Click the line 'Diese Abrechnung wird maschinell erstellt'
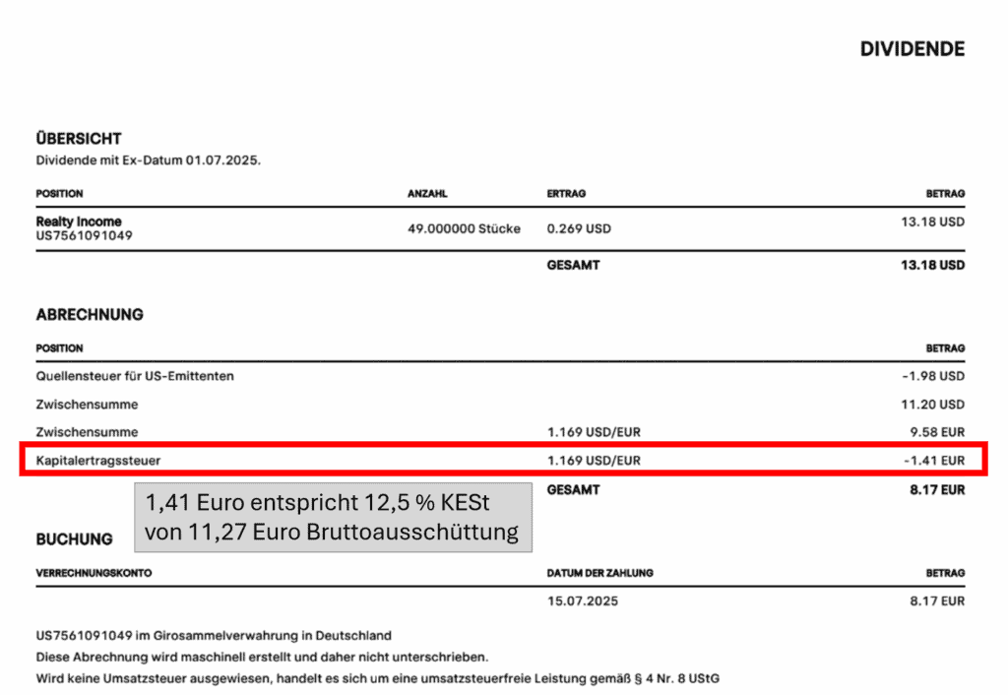The image size is (1008, 695). [262, 657]
